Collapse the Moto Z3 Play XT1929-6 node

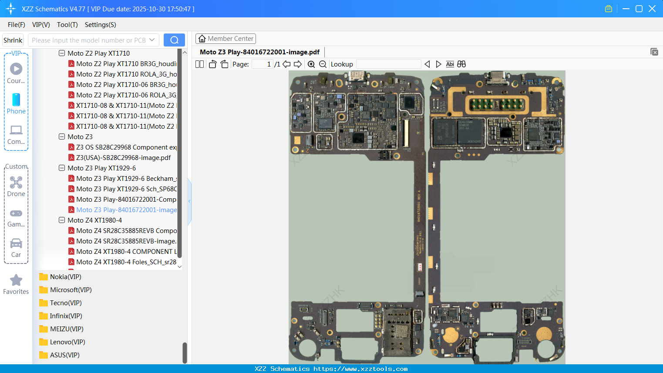[x=62, y=168]
